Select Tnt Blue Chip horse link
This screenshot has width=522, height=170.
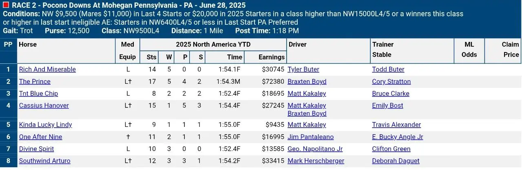pos(38,94)
